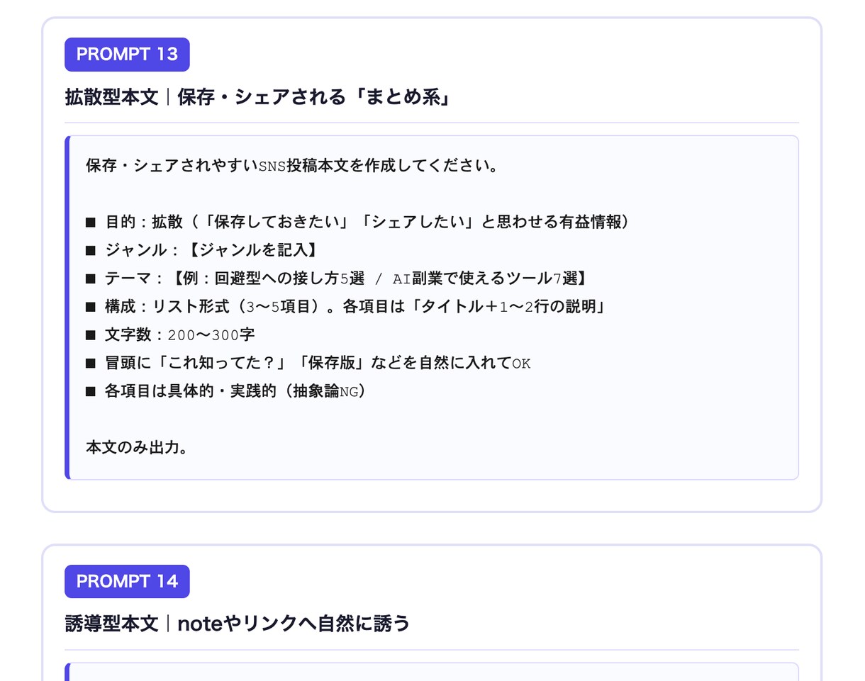Image resolution: width=865 pixels, height=681 pixels.
Task: Click the 冒頭に「これ知ってた？」 line
Action: (308, 363)
